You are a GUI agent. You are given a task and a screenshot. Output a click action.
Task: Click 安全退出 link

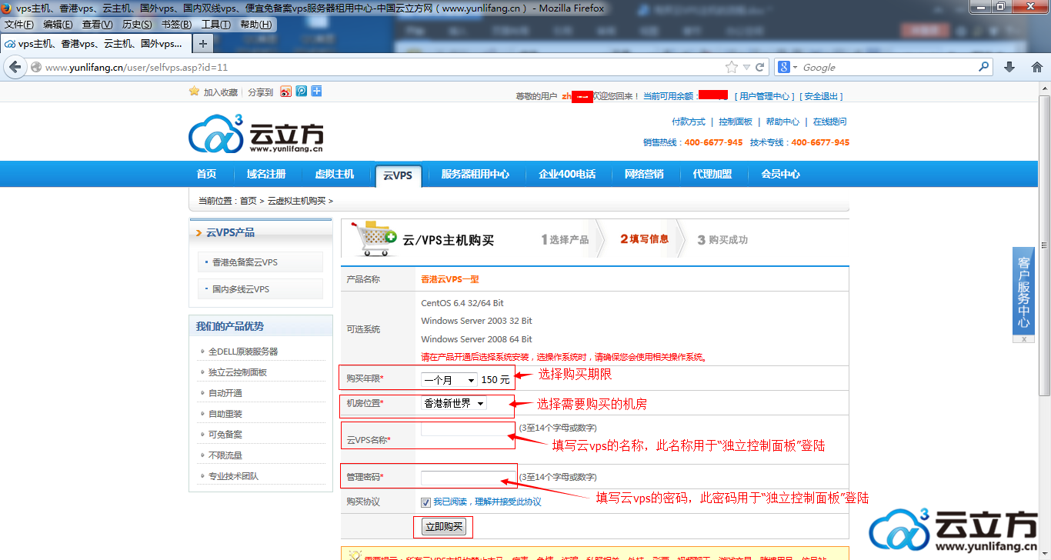[x=822, y=96]
